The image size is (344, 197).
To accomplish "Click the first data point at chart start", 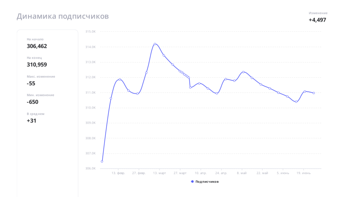I will pos(102,161).
